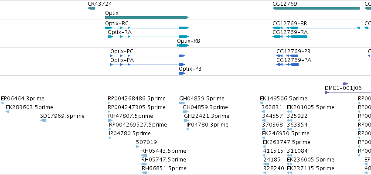Select the EK236005.5prime EST label
The image size is (371, 175).
[x=310, y=160]
